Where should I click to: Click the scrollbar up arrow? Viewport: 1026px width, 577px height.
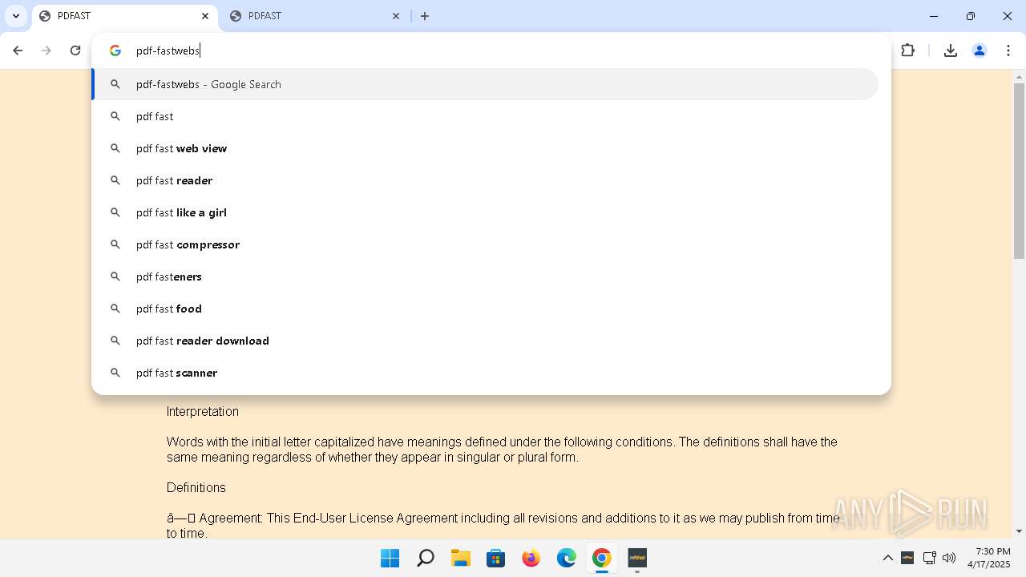click(x=1020, y=77)
